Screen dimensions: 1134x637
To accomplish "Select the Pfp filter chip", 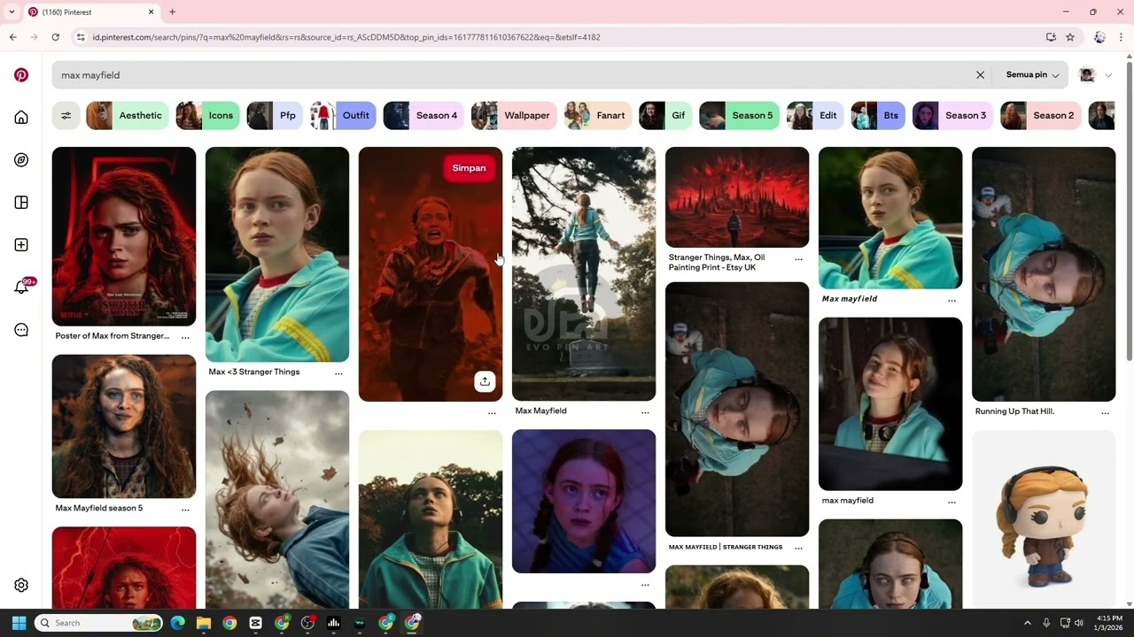I will 275,115.
